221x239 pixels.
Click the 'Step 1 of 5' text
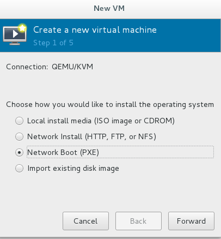[x=53, y=43]
